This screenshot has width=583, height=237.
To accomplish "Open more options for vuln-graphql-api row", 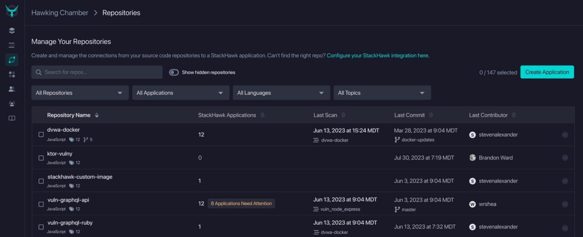I will point(565,204).
